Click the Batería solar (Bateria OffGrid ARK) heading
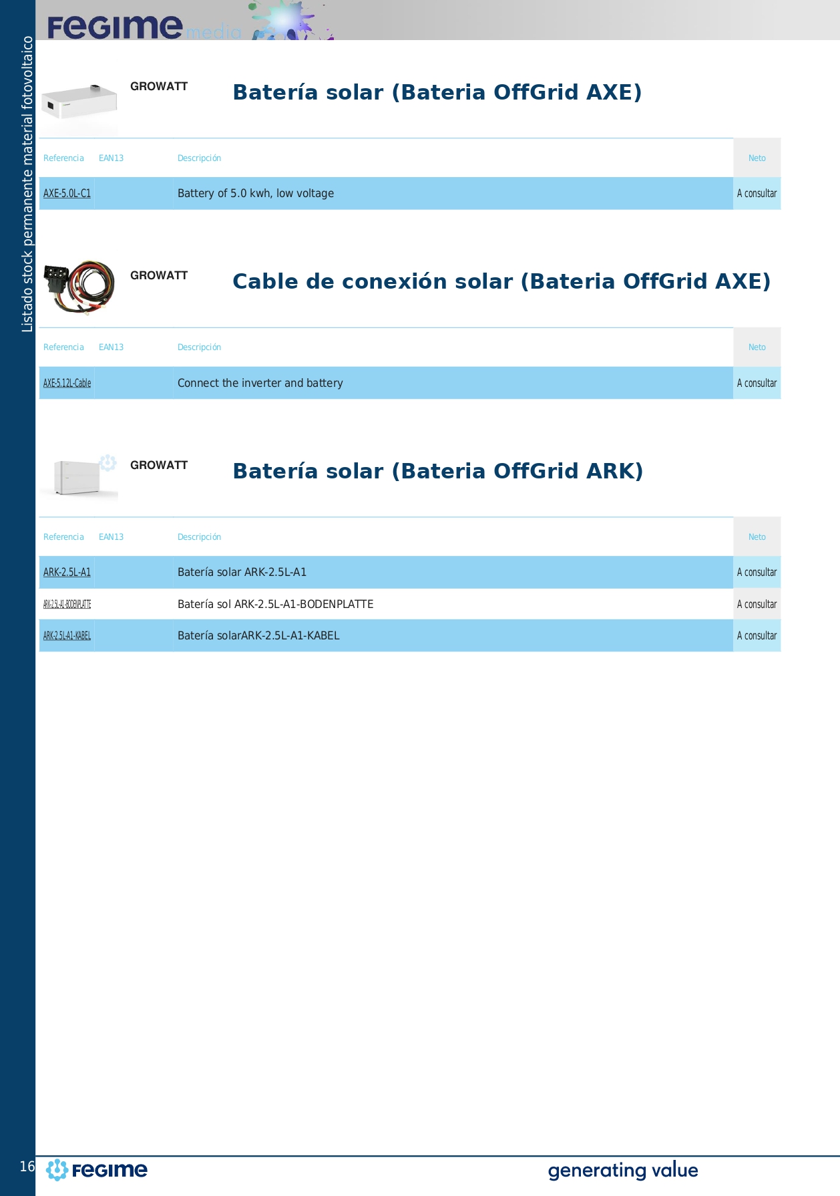840x1196 pixels. [x=437, y=471]
